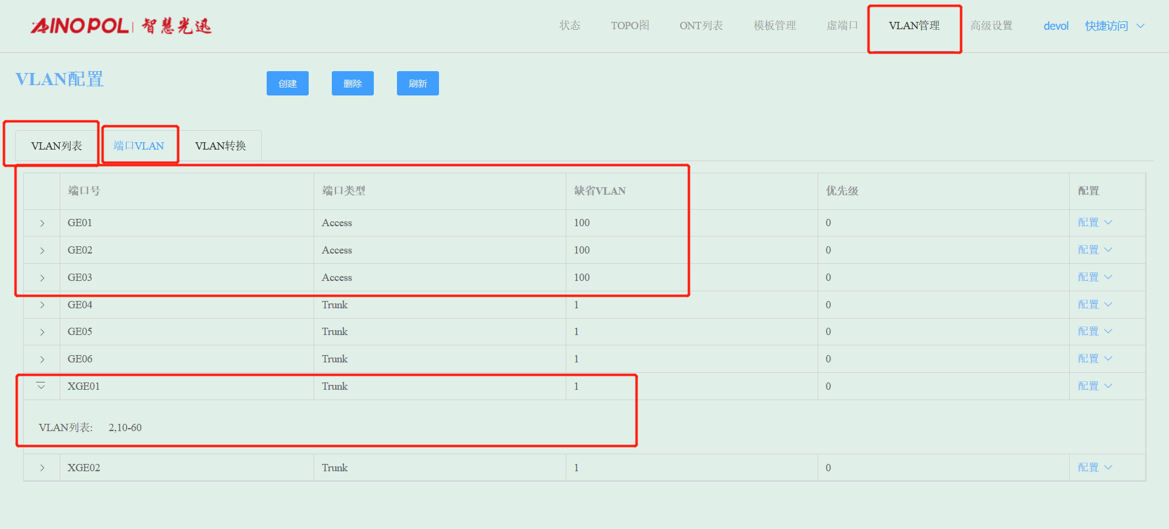Expand the GE02 port row

pos(42,251)
